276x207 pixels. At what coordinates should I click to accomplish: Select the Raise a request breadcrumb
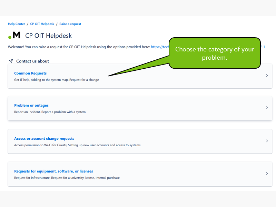pyautogui.click(x=70, y=24)
